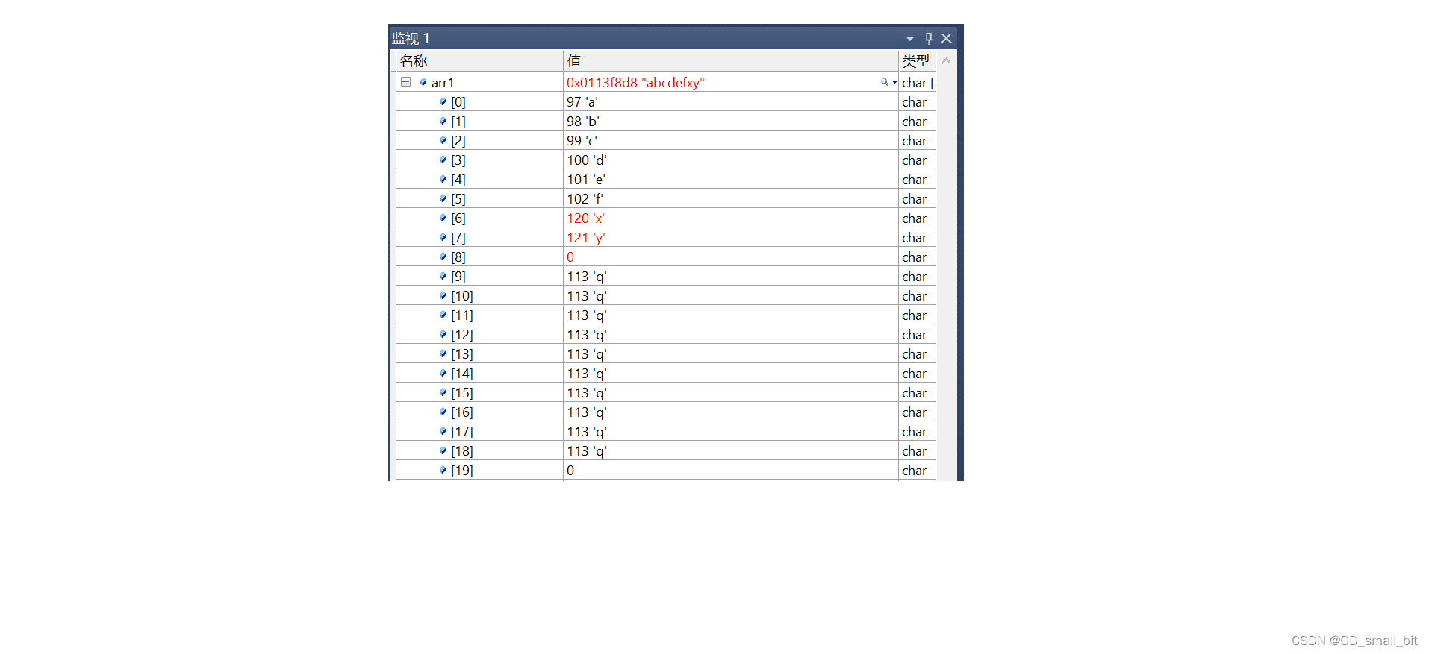Click the blue icon beside [16]
Viewport: 1429px width, 654px height.
443,412
